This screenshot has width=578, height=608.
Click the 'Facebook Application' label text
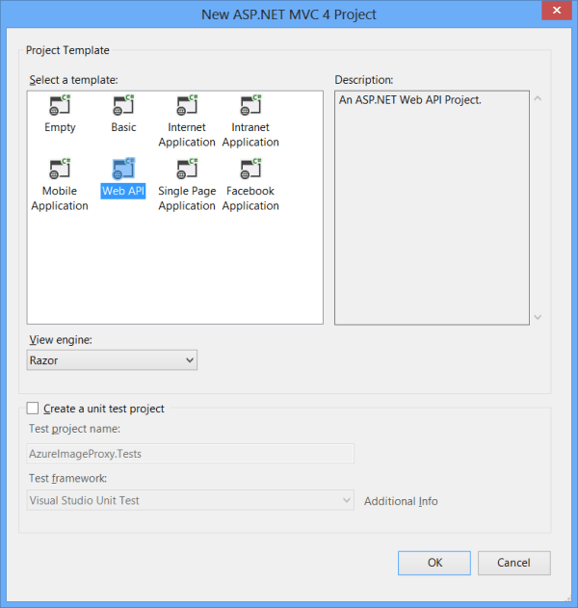pyautogui.click(x=250, y=198)
